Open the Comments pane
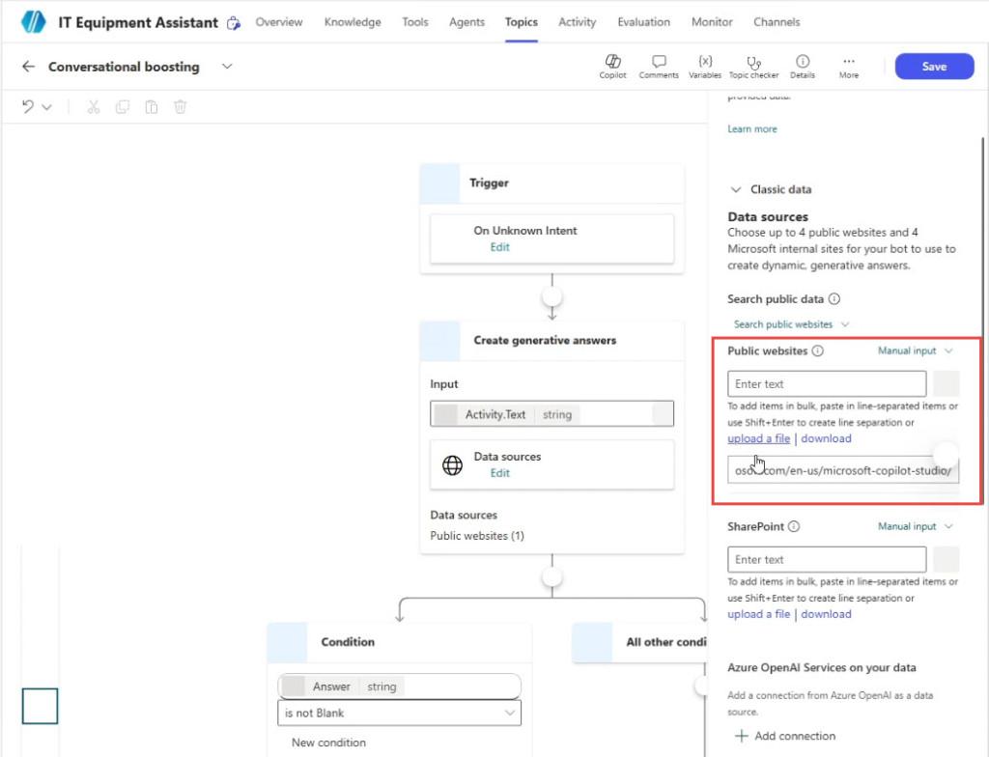The height and width of the screenshot is (757, 989). (659, 67)
